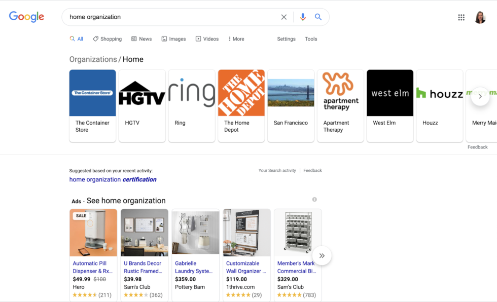Clear the search box with the X icon

(284, 17)
